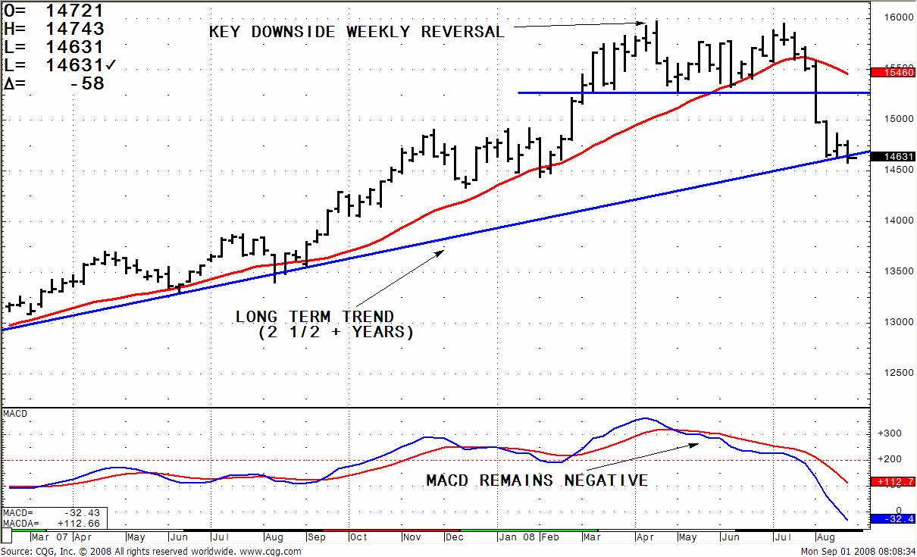The height and width of the screenshot is (557, 917).
Task: Select the Jan 08 marker on the time axis
Action: click(519, 537)
